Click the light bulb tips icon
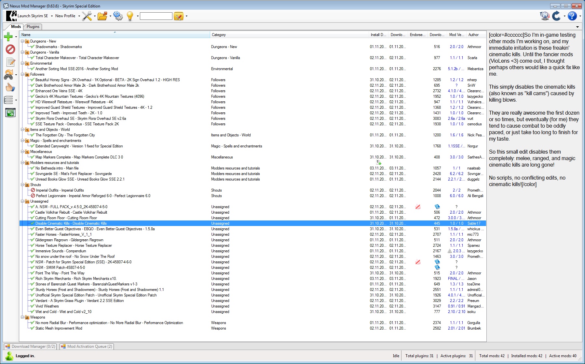Viewport: 585px width, 364px height. pos(130,16)
